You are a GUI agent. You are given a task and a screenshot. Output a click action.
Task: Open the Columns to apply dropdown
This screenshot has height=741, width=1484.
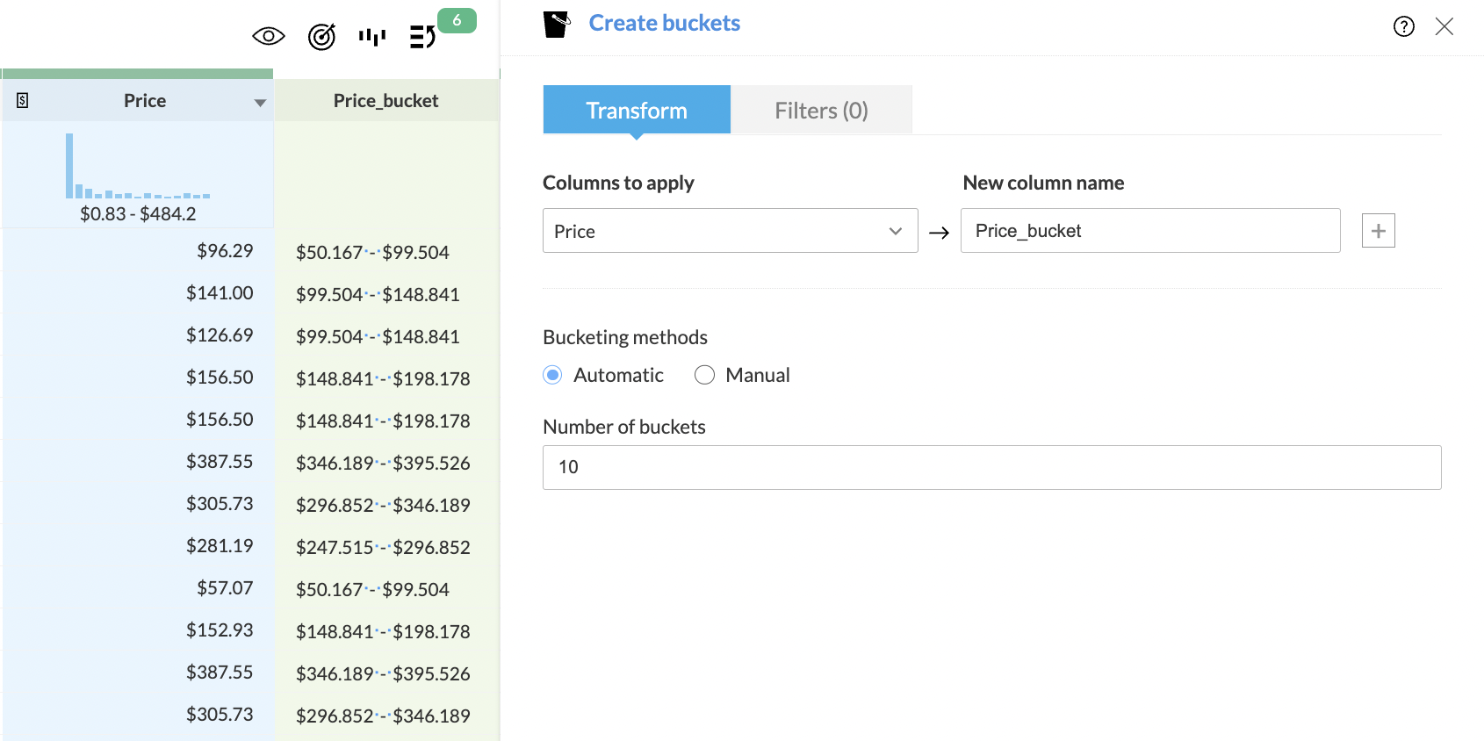tap(730, 231)
